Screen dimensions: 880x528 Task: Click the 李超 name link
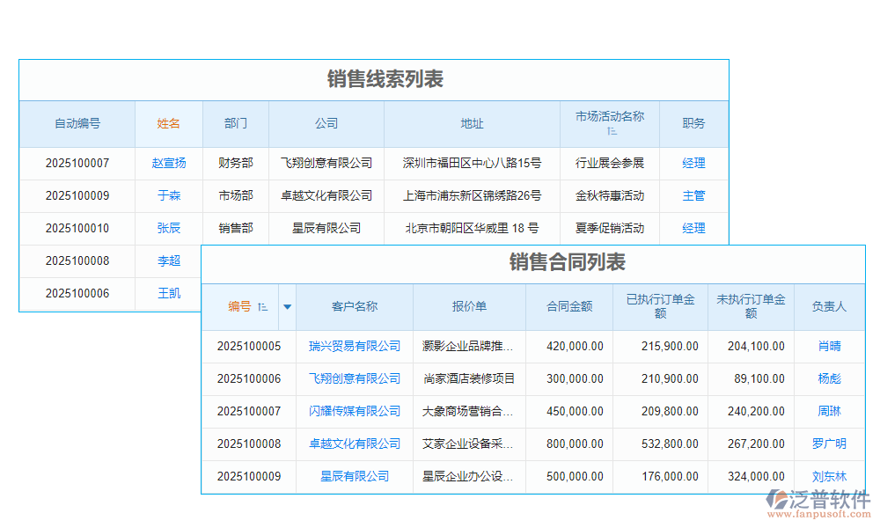tap(167, 261)
